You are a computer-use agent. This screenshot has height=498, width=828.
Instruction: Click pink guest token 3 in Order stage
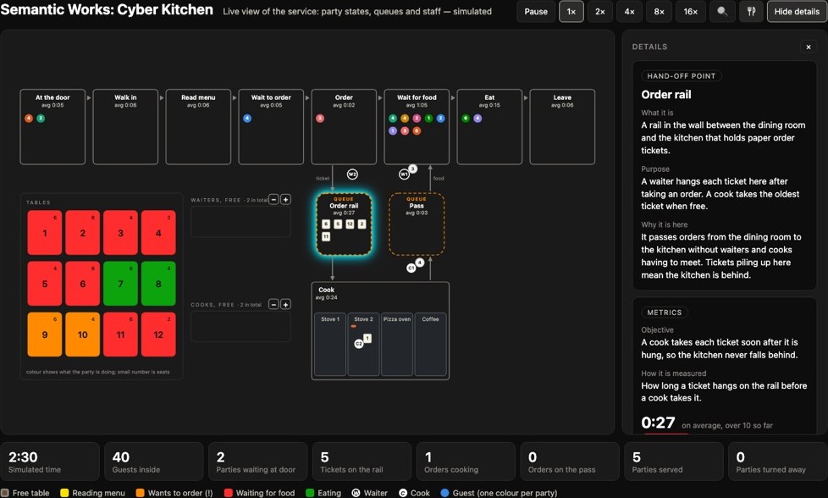pyautogui.click(x=320, y=119)
